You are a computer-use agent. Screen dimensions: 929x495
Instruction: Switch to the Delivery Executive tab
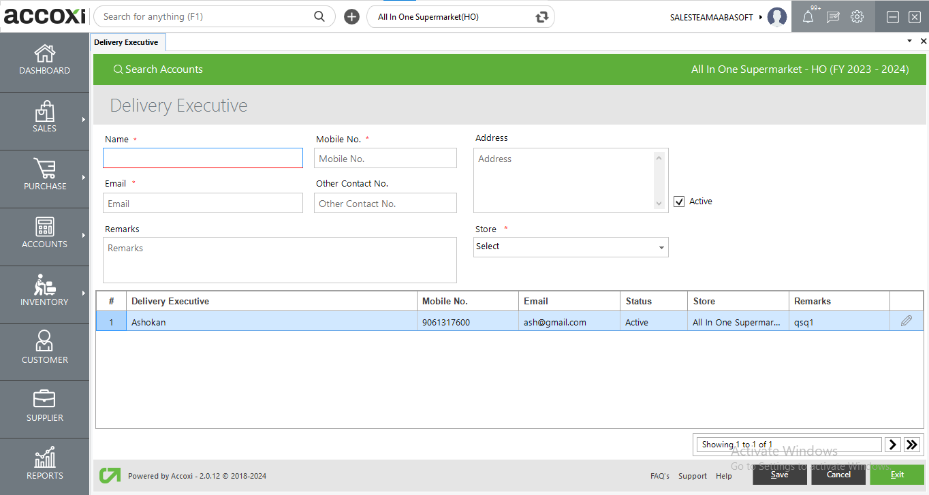point(127,42)
